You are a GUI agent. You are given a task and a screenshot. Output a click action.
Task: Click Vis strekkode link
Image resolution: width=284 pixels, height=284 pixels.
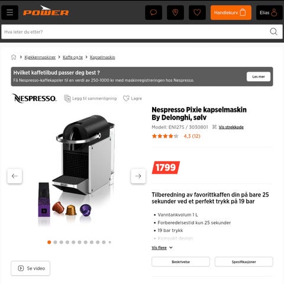pos(231,127)
